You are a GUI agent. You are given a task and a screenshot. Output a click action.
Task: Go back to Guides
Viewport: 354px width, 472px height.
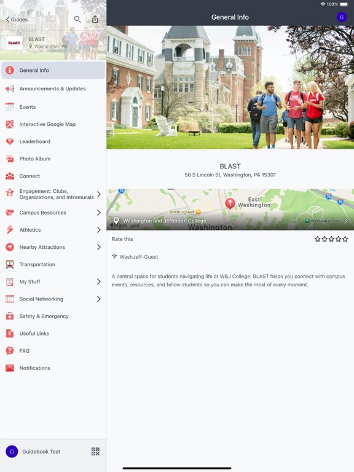(17, 20)
